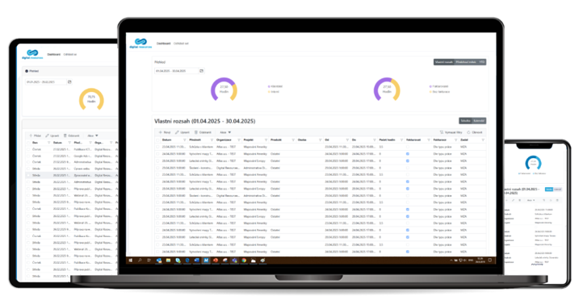The width and height of the screenshot is (583, 296).
Task: Select the YTD range tab
Action: (x=481, y=62)
